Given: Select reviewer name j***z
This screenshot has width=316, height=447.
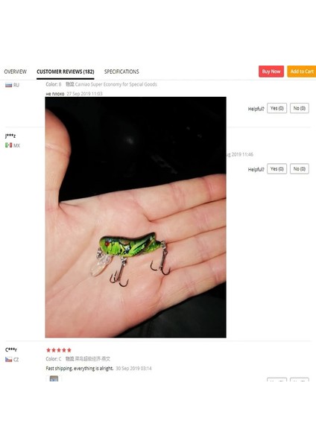Looking at the screenshot, I should coord(10,136).
